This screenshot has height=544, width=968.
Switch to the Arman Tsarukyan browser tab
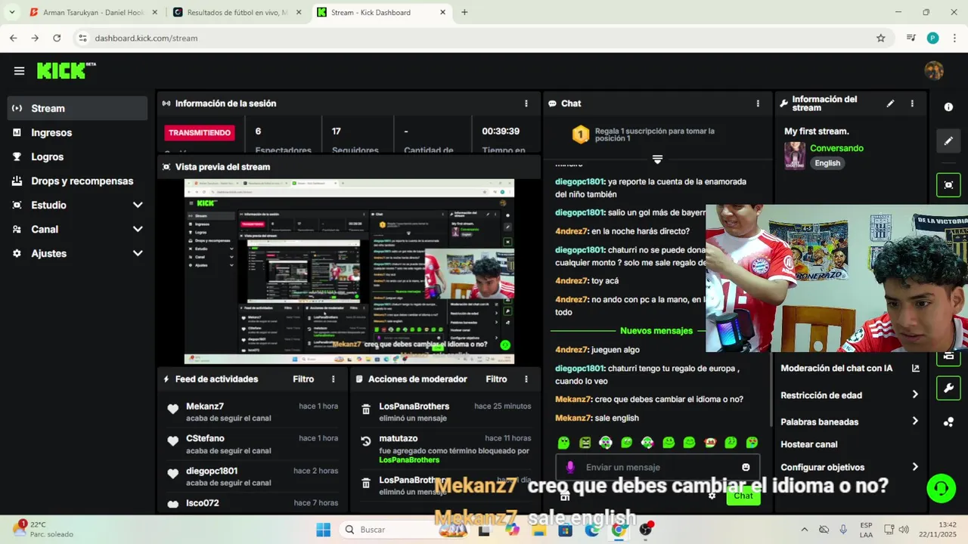(92, 12)
